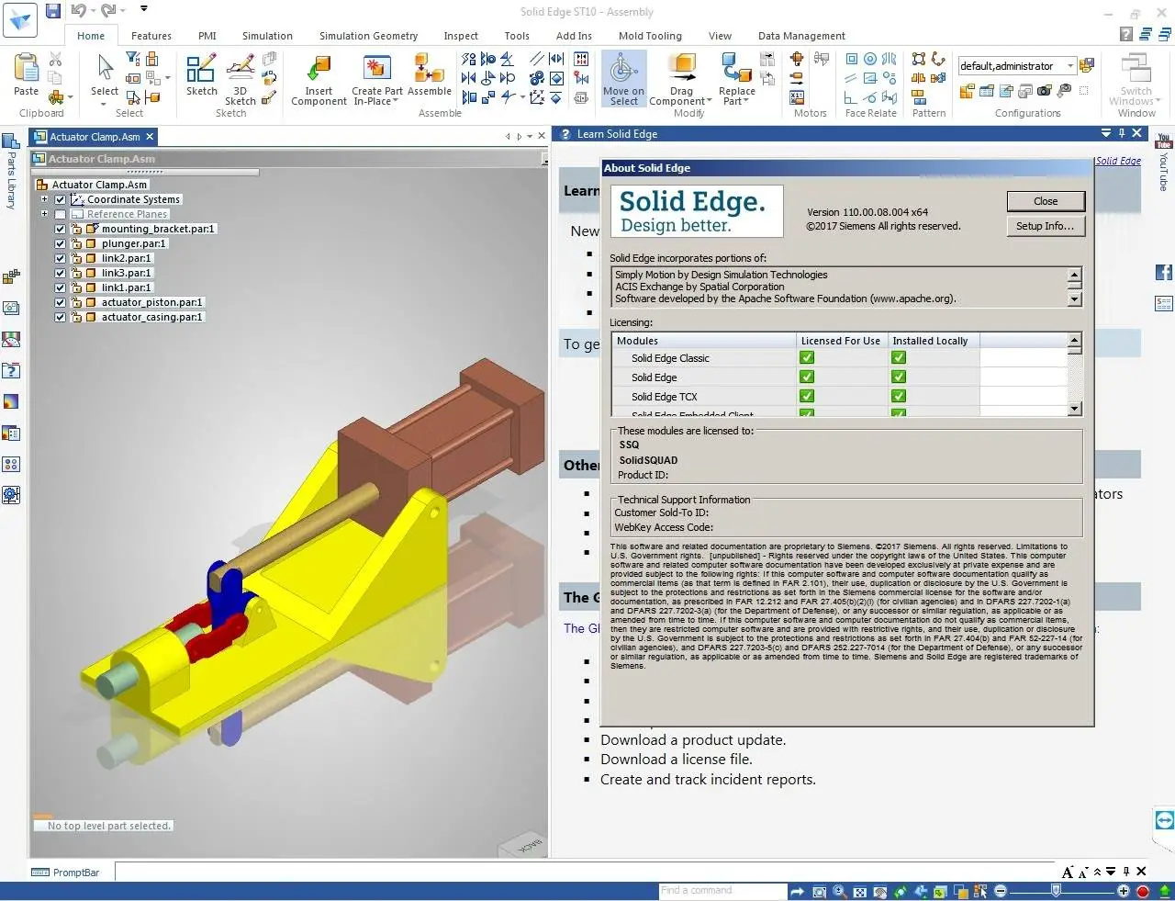
Task: Open the Data Management tab
Action: (801, 36)
